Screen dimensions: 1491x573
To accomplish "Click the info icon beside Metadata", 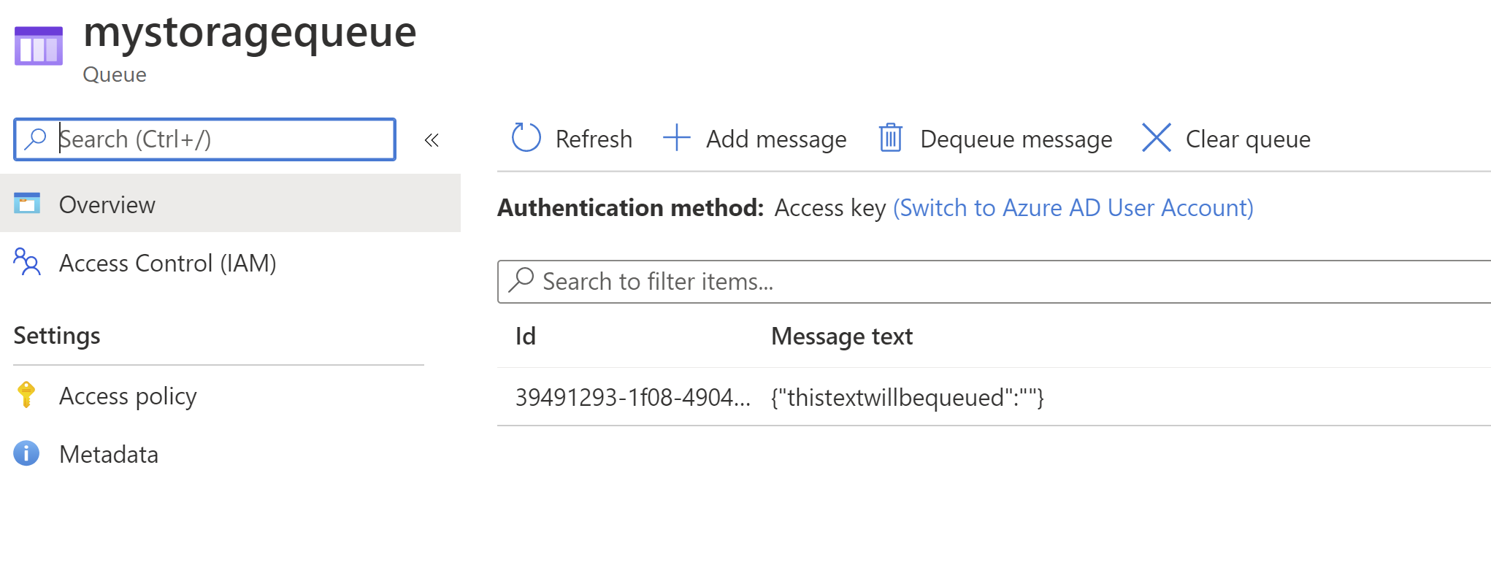I will pos(26,453).
